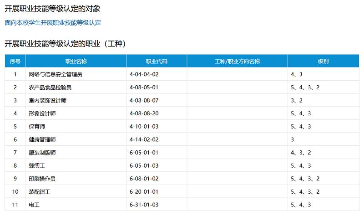Select the 形象设计师 row name

pyautogui.click(x=42, y=113)
